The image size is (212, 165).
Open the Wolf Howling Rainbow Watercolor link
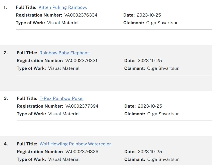76,144
